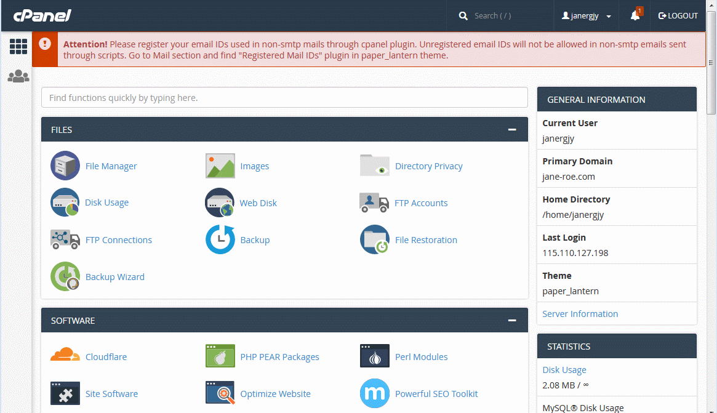Click the notifications bell icon
Viewport: 717px width, 413px height.
(635, 16)
